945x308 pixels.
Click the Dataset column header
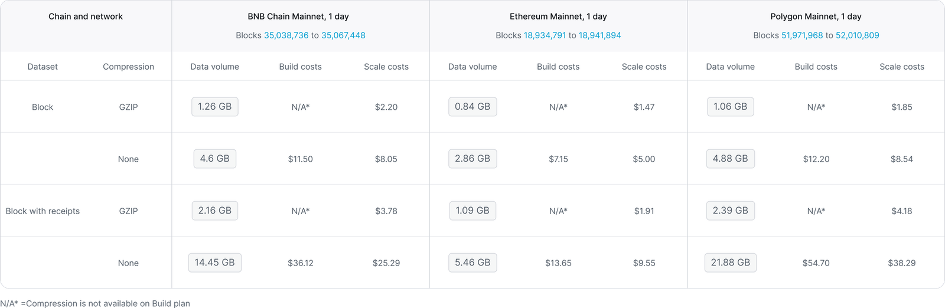coord(43,67)
